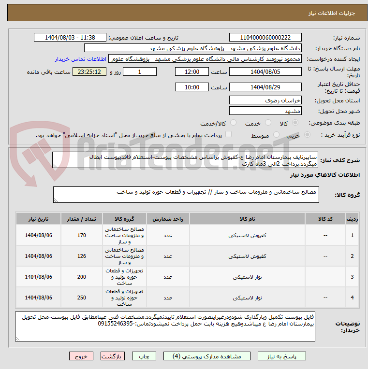Screen dimensions: 368x369
Task: Click کفپوش لاستیکی in row 1
Action: point(247,236)
